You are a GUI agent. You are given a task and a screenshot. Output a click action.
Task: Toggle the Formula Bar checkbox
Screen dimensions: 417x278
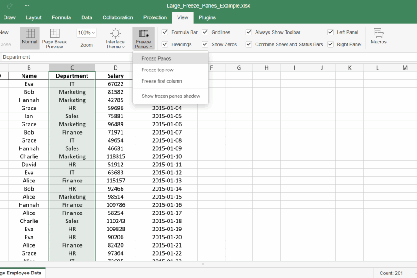coord(165,32)
